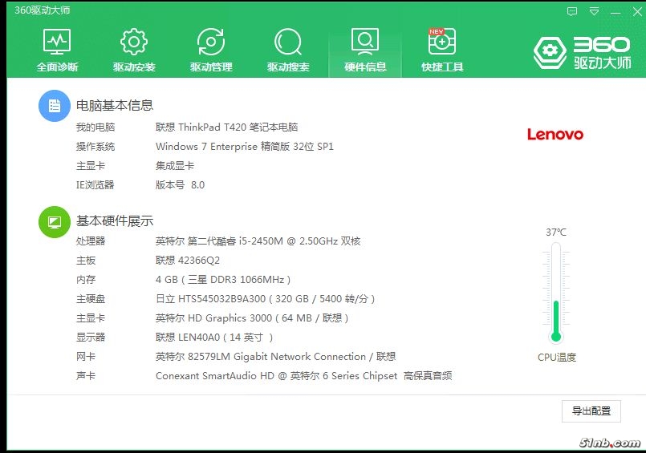Screen dimensions: 646x453
Task: Click the feedback speech bubble icon
Action: (x=572, y=11)
